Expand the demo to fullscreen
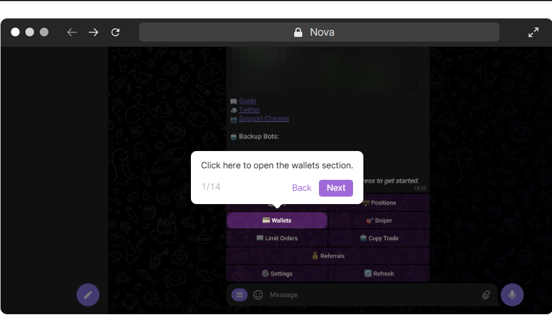Viewport: 552px width, 328px height. (x=534, y=32)
